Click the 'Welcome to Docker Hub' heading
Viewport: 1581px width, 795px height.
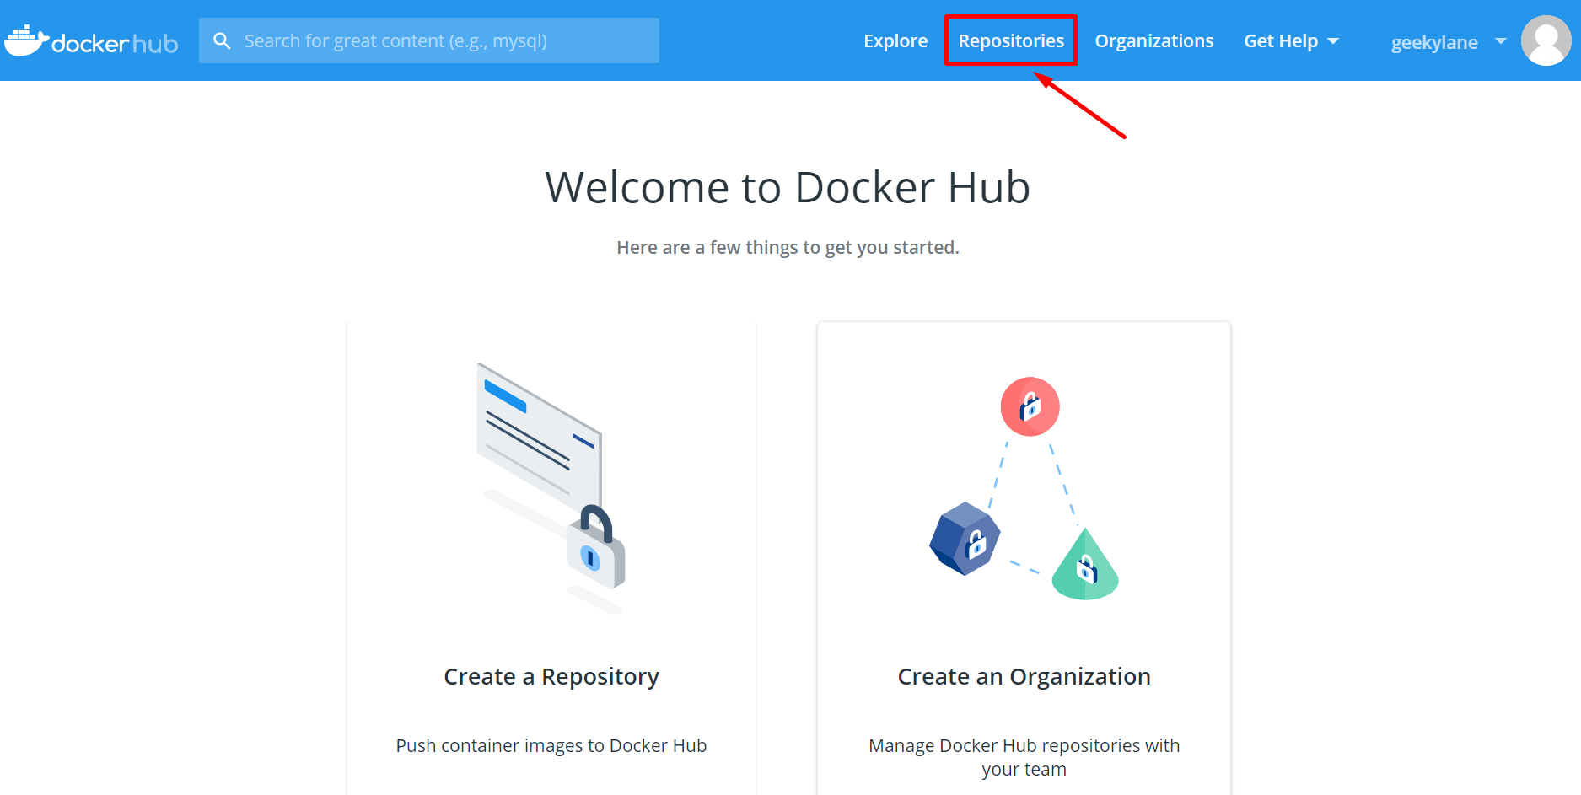click(x=788, y=187)
